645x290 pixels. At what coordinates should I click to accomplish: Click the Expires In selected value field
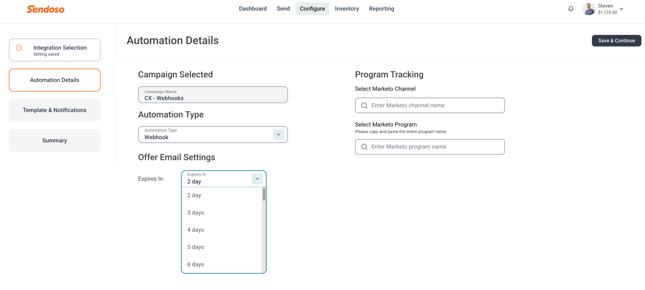224,179
